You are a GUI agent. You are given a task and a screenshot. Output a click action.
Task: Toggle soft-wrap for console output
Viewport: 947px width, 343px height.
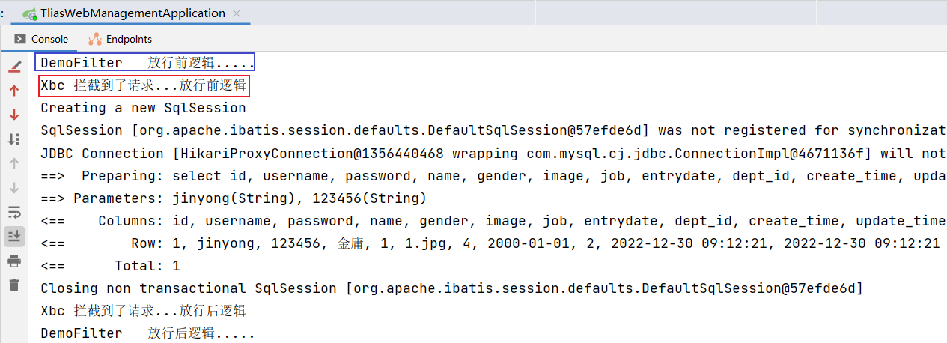click(x=14, y=211)
